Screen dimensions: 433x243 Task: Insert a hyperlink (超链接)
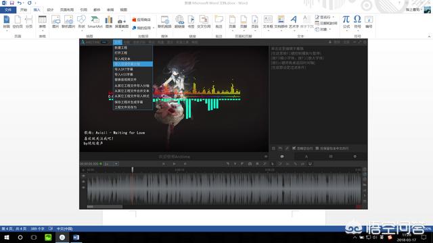[x=179, y=22]
